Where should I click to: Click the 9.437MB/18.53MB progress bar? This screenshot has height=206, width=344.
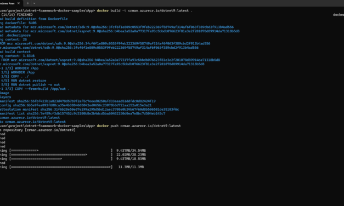pyautogui.click(x=61, y=159)
